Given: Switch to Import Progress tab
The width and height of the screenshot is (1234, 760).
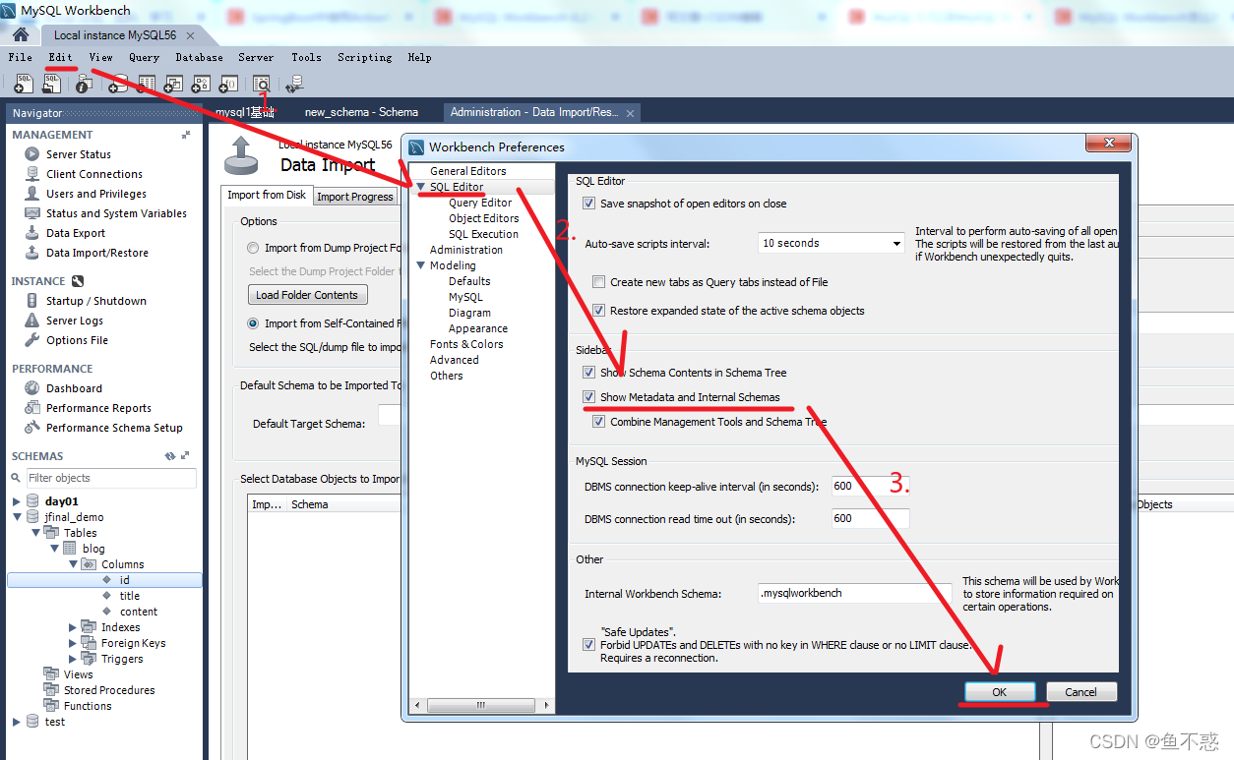Looking at the screenshot, I should (355, 197).
